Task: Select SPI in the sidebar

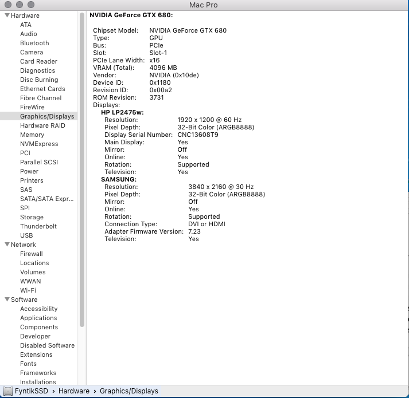Action: [x=25, y=208]
